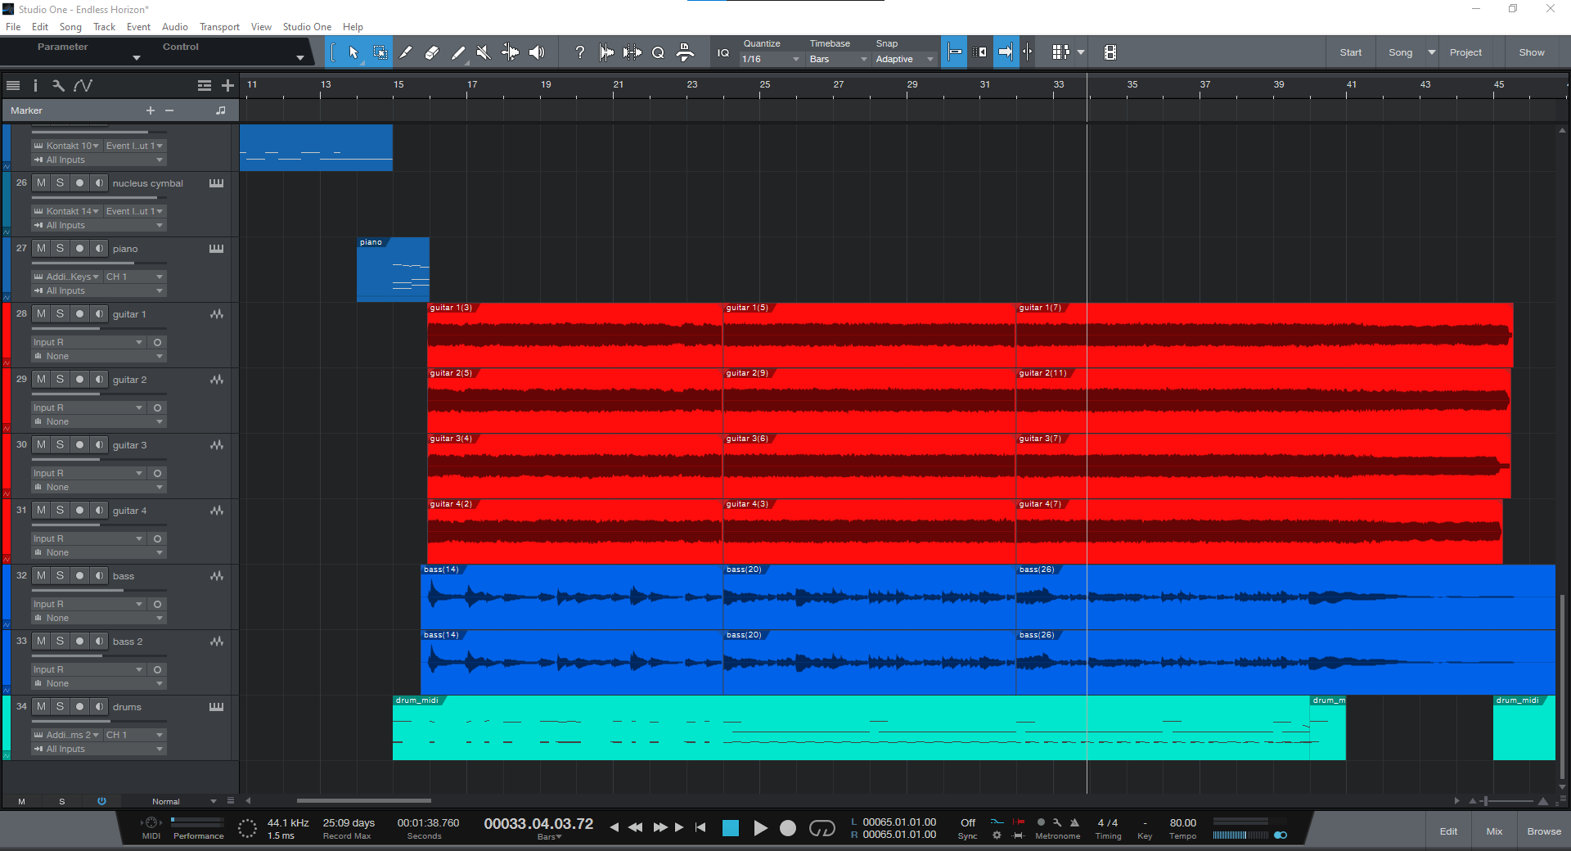Click the MIDI monitor icon
1571x851 pixels.
(x=151, y=823)
